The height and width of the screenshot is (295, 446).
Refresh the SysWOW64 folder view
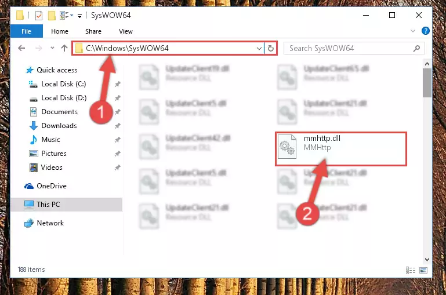point(270,49)
